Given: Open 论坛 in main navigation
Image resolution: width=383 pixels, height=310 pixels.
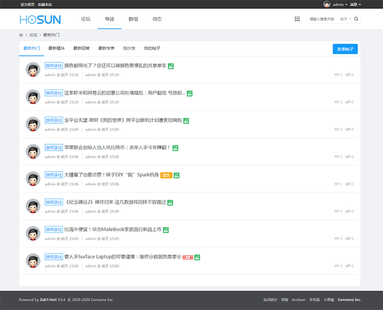Looking at the screenshot, I should click(x=86, y=19).
